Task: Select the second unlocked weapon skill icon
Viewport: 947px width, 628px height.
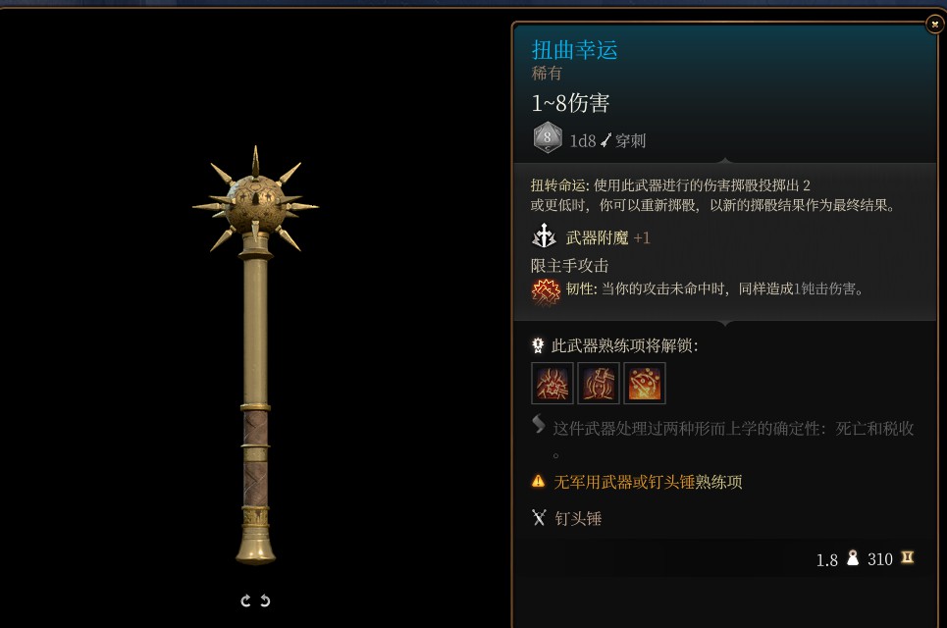Action: (x=599, y=383)
